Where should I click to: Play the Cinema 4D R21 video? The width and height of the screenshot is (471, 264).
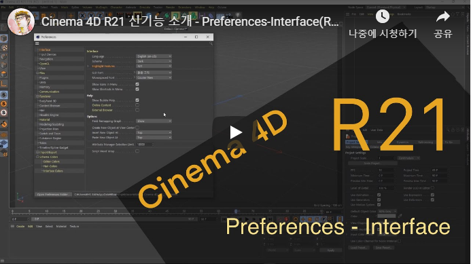point(236,132)
